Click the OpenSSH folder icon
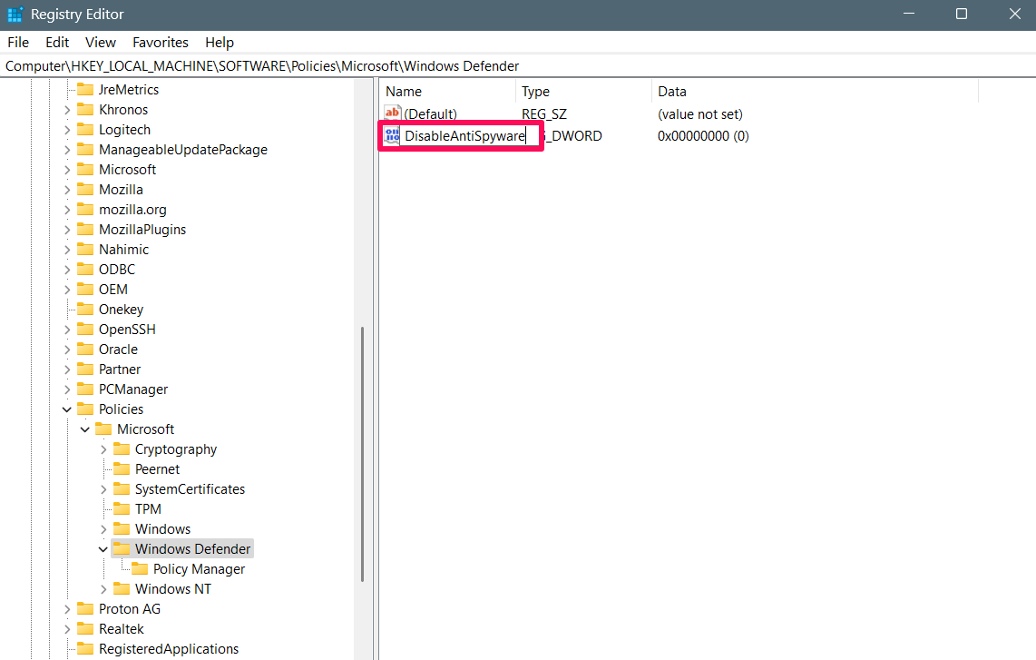 pos(85,330)
